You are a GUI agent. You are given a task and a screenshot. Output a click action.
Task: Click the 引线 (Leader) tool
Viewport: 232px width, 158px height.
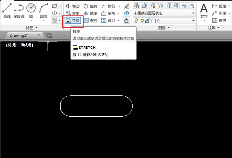tap(219, 13)
